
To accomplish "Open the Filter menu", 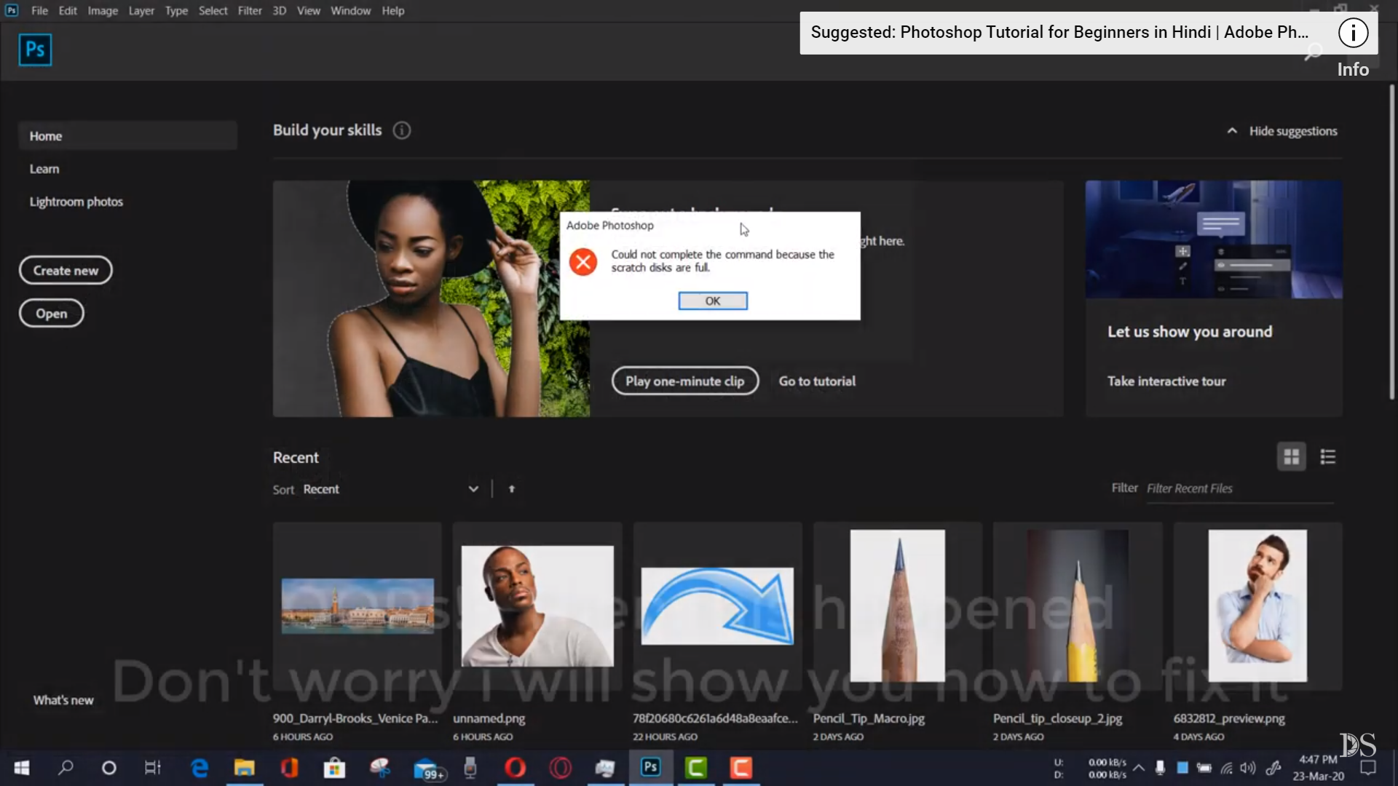I will coord(249,11).
